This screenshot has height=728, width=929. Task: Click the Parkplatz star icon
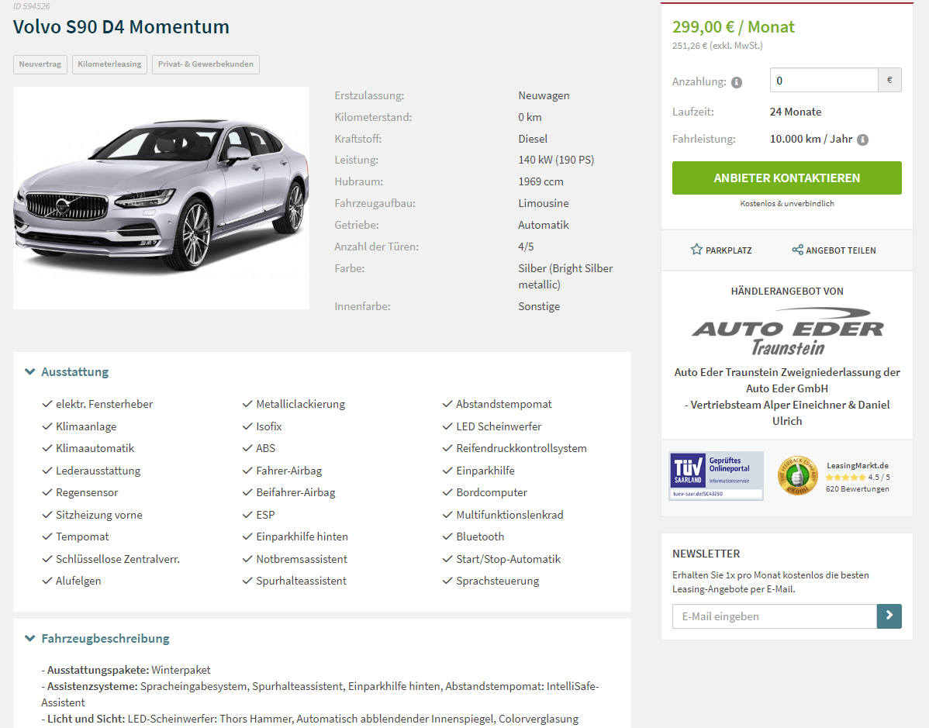coord(696,250)
